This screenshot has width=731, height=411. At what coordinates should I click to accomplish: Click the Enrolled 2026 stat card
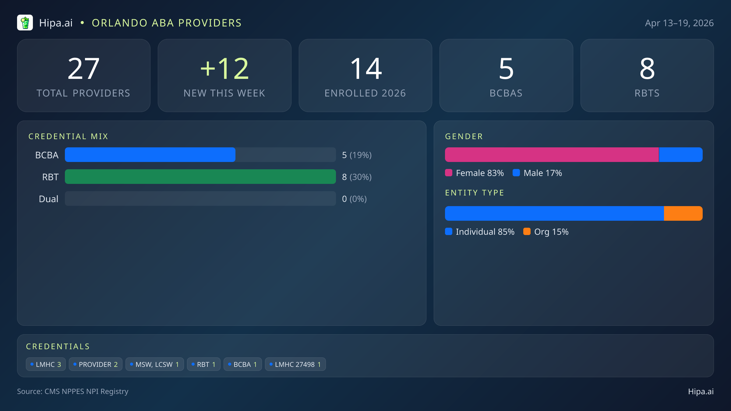tap(365, 75)
